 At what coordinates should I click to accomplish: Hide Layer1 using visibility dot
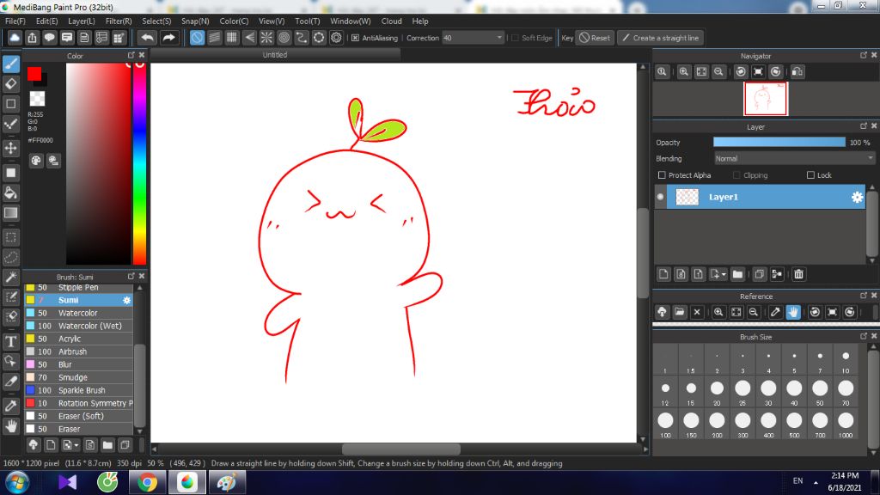click(661, 197)
